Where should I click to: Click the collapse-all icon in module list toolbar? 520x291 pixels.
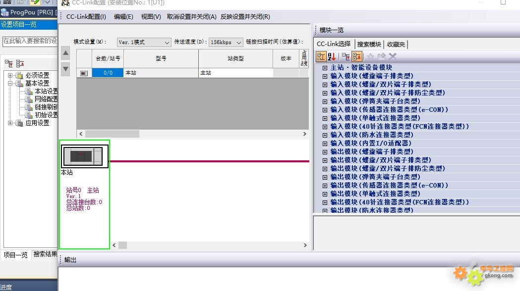click(357, 57)
